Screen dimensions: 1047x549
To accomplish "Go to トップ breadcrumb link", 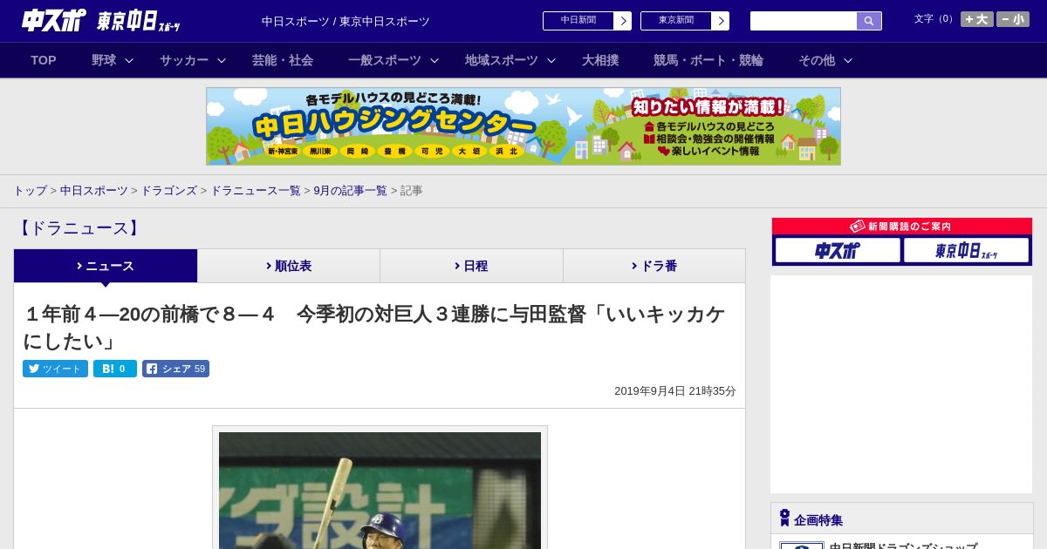I will [x=30, y=191].
